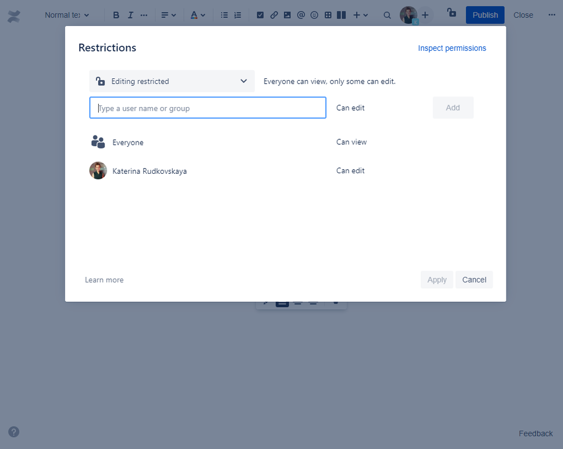Click the user avatar in toolbar
Image resolution: width=563 pixels, height=449 pixels.
[x=408, y=15]
